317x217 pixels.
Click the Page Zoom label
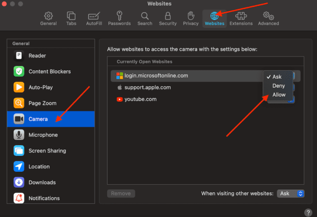pos(42,103)
